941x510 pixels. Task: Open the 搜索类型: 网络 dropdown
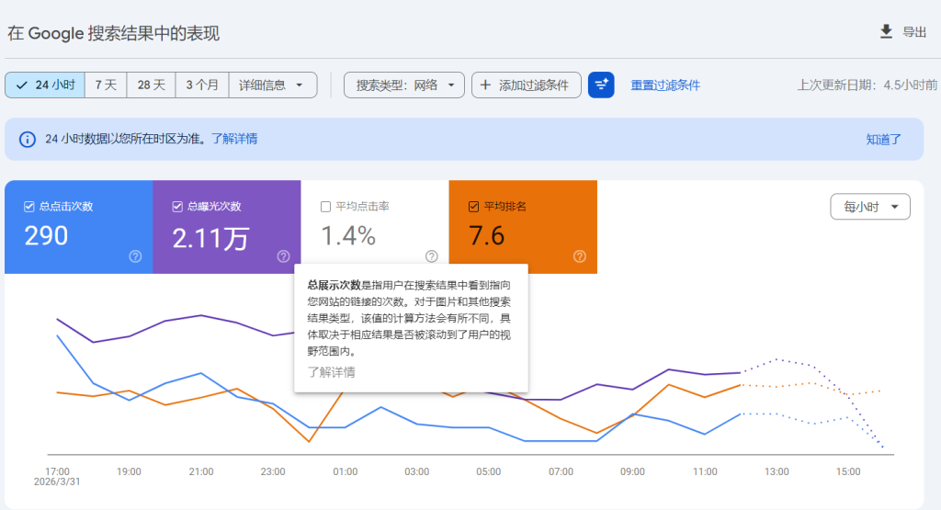point(404,85)
